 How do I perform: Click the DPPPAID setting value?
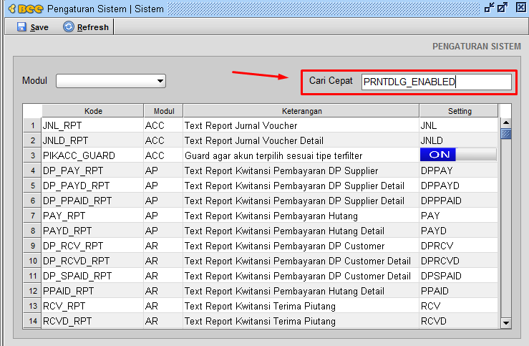(458, 201)
